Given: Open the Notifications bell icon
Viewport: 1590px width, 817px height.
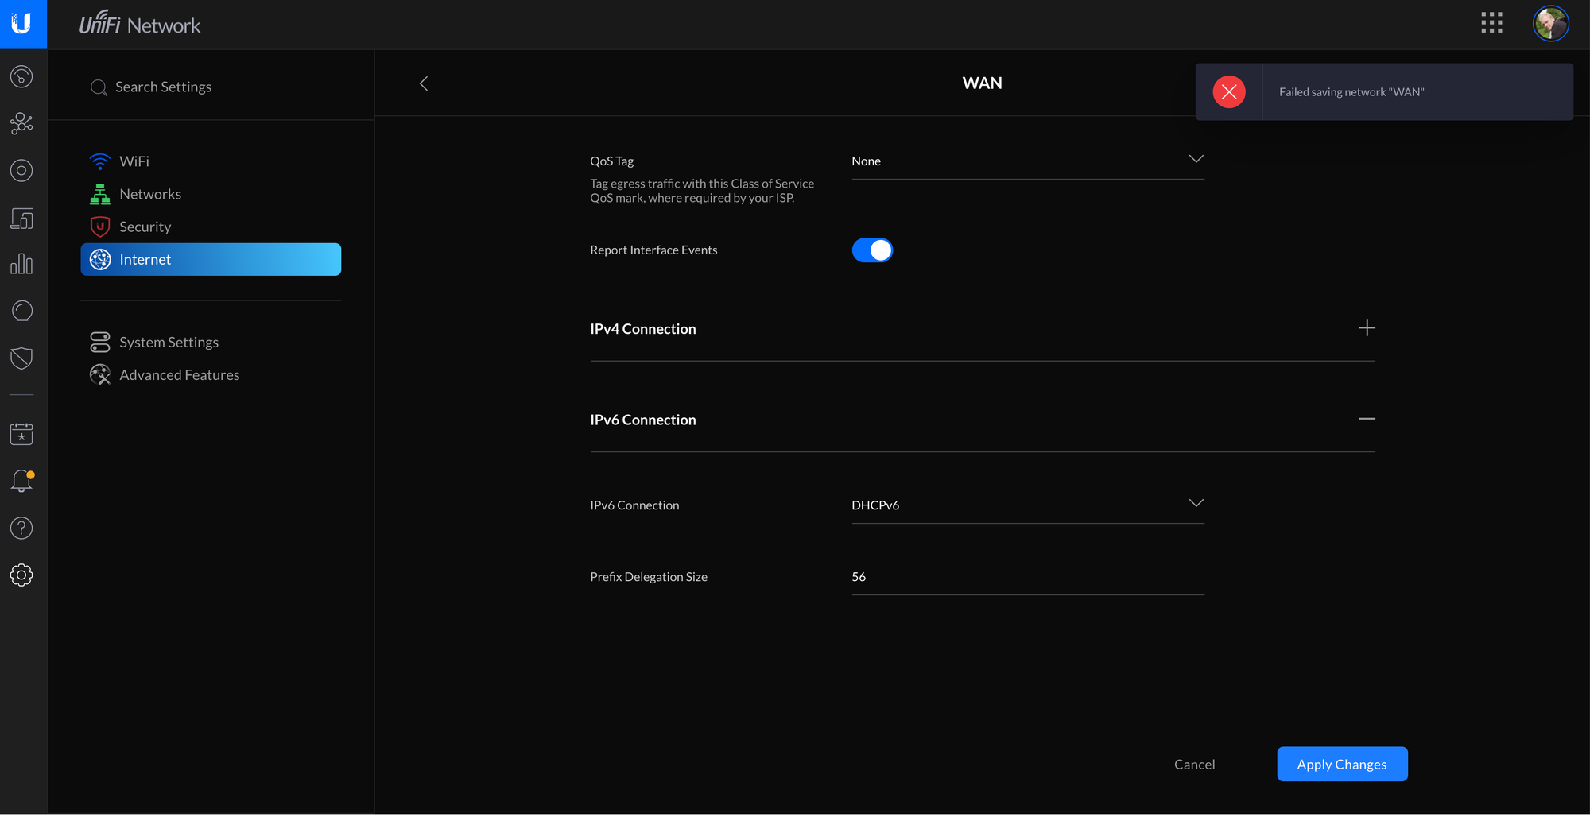Looking at the screenshot, I should pyautogui.click(x=21, y=481).
